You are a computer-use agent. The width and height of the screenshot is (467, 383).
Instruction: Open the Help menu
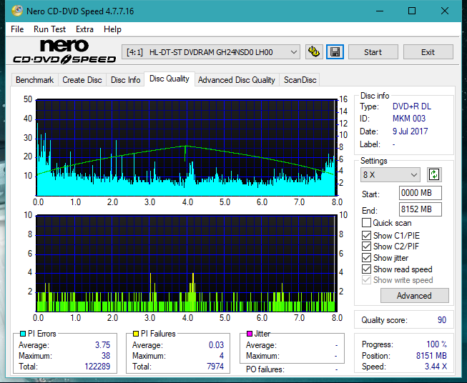(112, 29)
